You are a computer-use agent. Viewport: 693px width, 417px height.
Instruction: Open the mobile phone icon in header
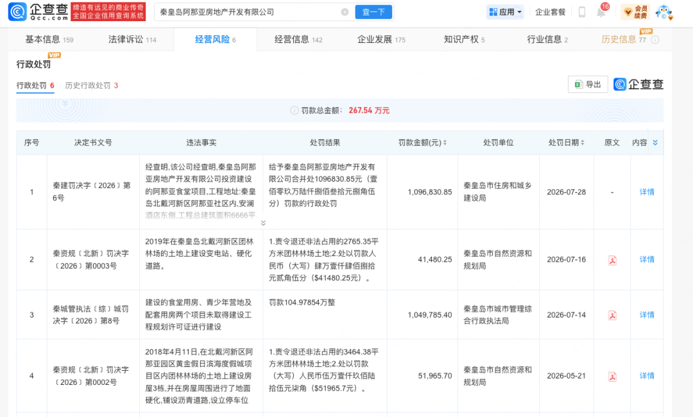point(581,12)
